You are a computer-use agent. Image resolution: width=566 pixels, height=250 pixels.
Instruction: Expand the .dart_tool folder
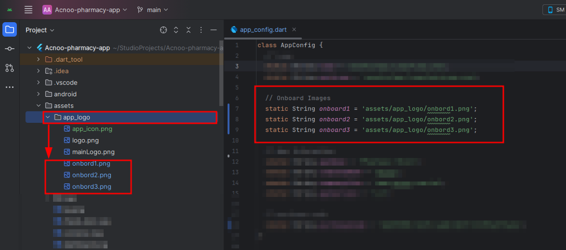coord(38,59)
